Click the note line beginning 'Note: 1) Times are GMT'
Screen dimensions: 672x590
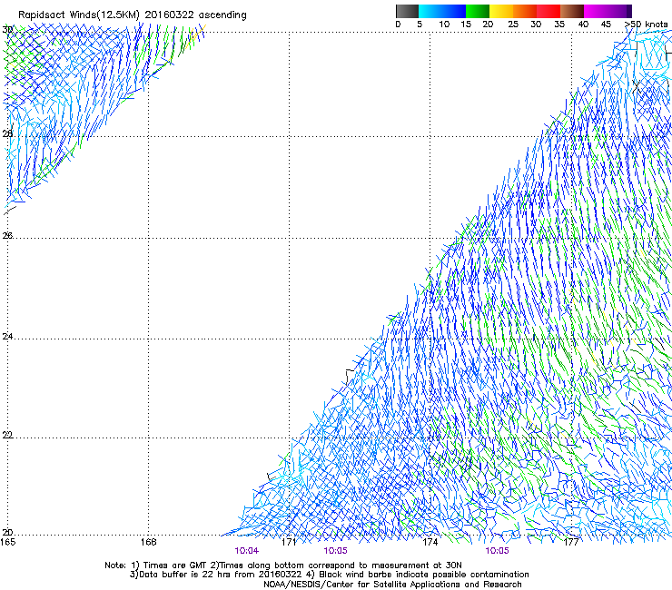[283, 565]
